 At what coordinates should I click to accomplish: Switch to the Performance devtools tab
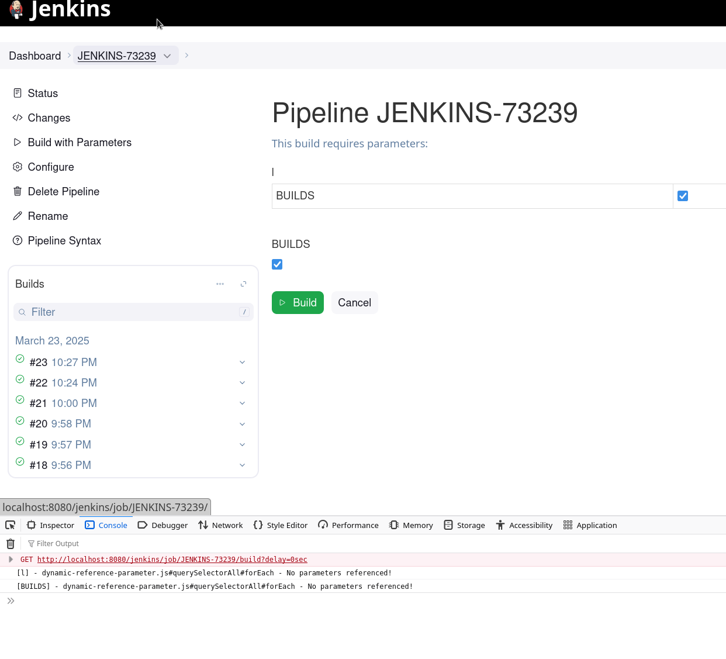point(348,525)
